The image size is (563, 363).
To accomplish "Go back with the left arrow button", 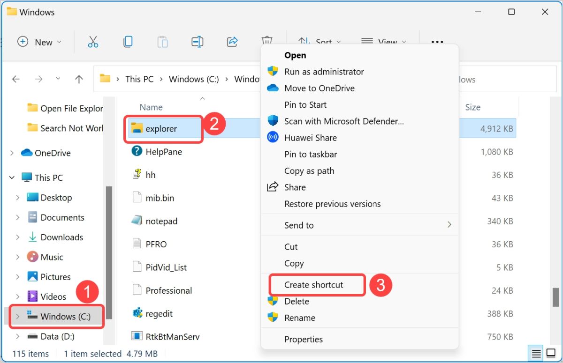I will tap(16, 79).
